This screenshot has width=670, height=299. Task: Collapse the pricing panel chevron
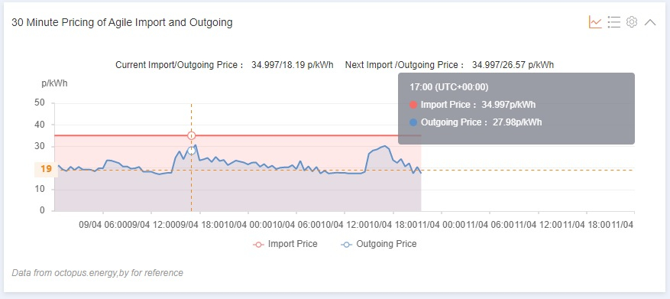pos(650,22)
